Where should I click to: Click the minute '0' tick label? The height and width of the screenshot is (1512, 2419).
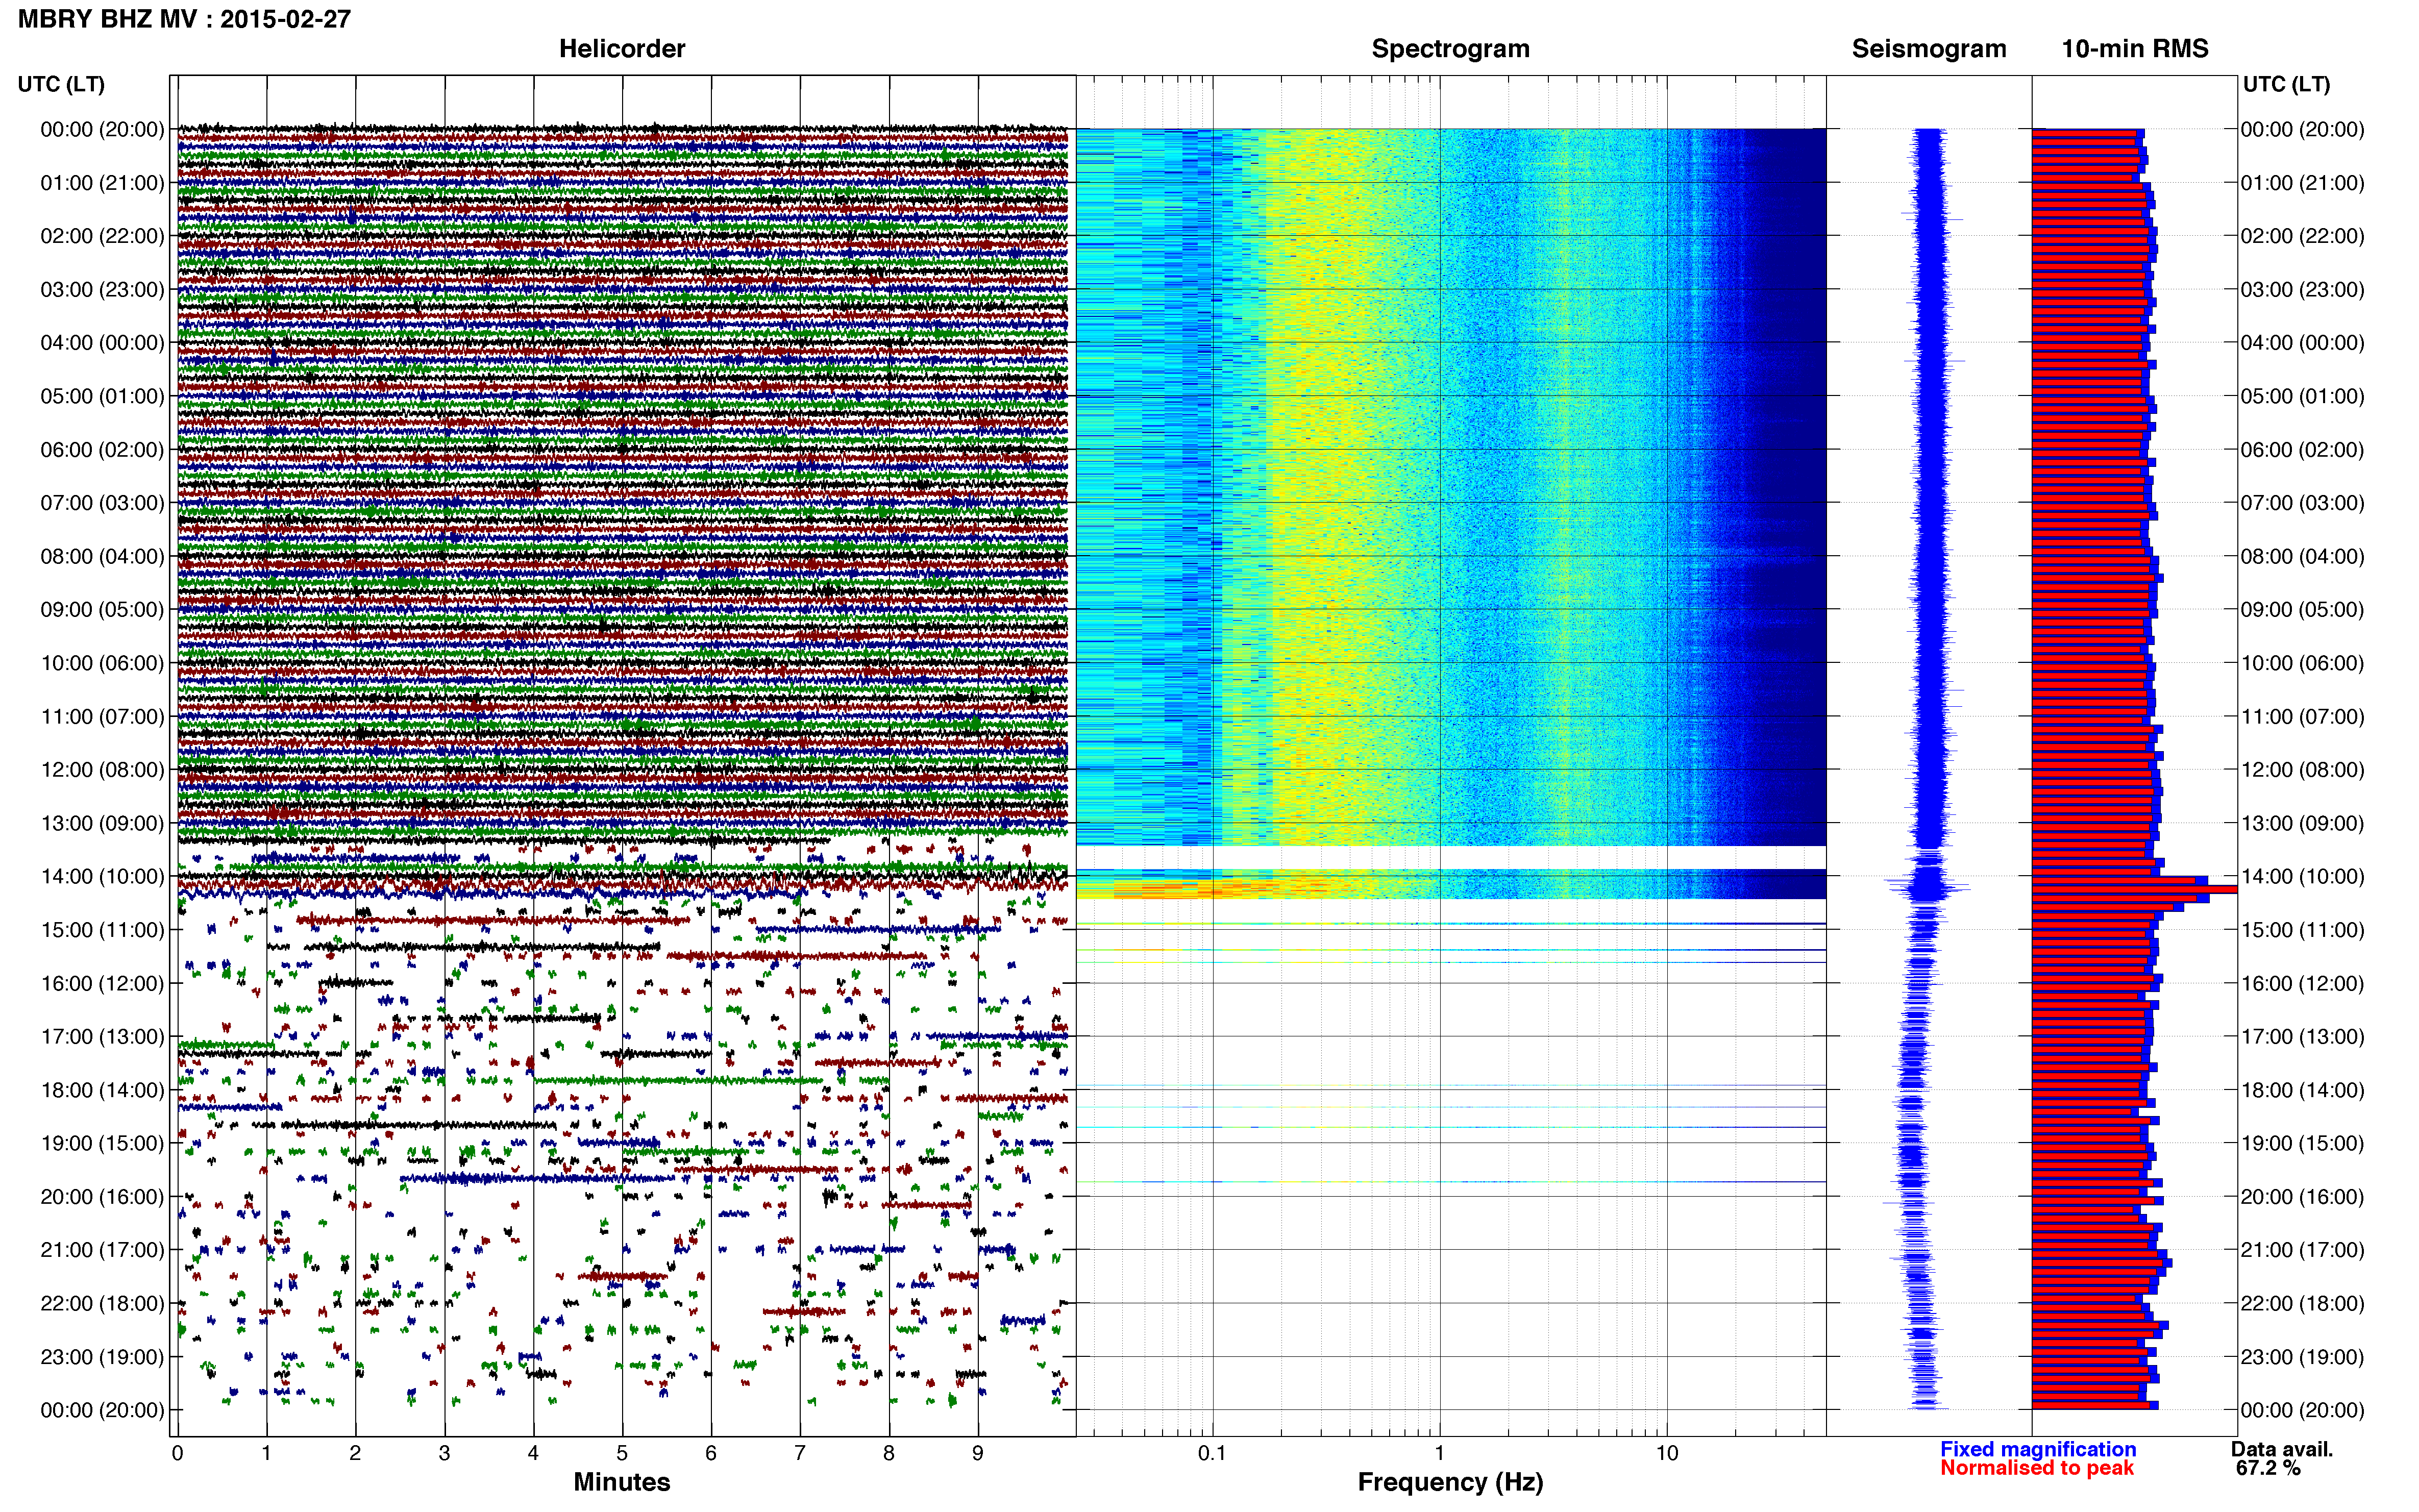pos(177,1453)
